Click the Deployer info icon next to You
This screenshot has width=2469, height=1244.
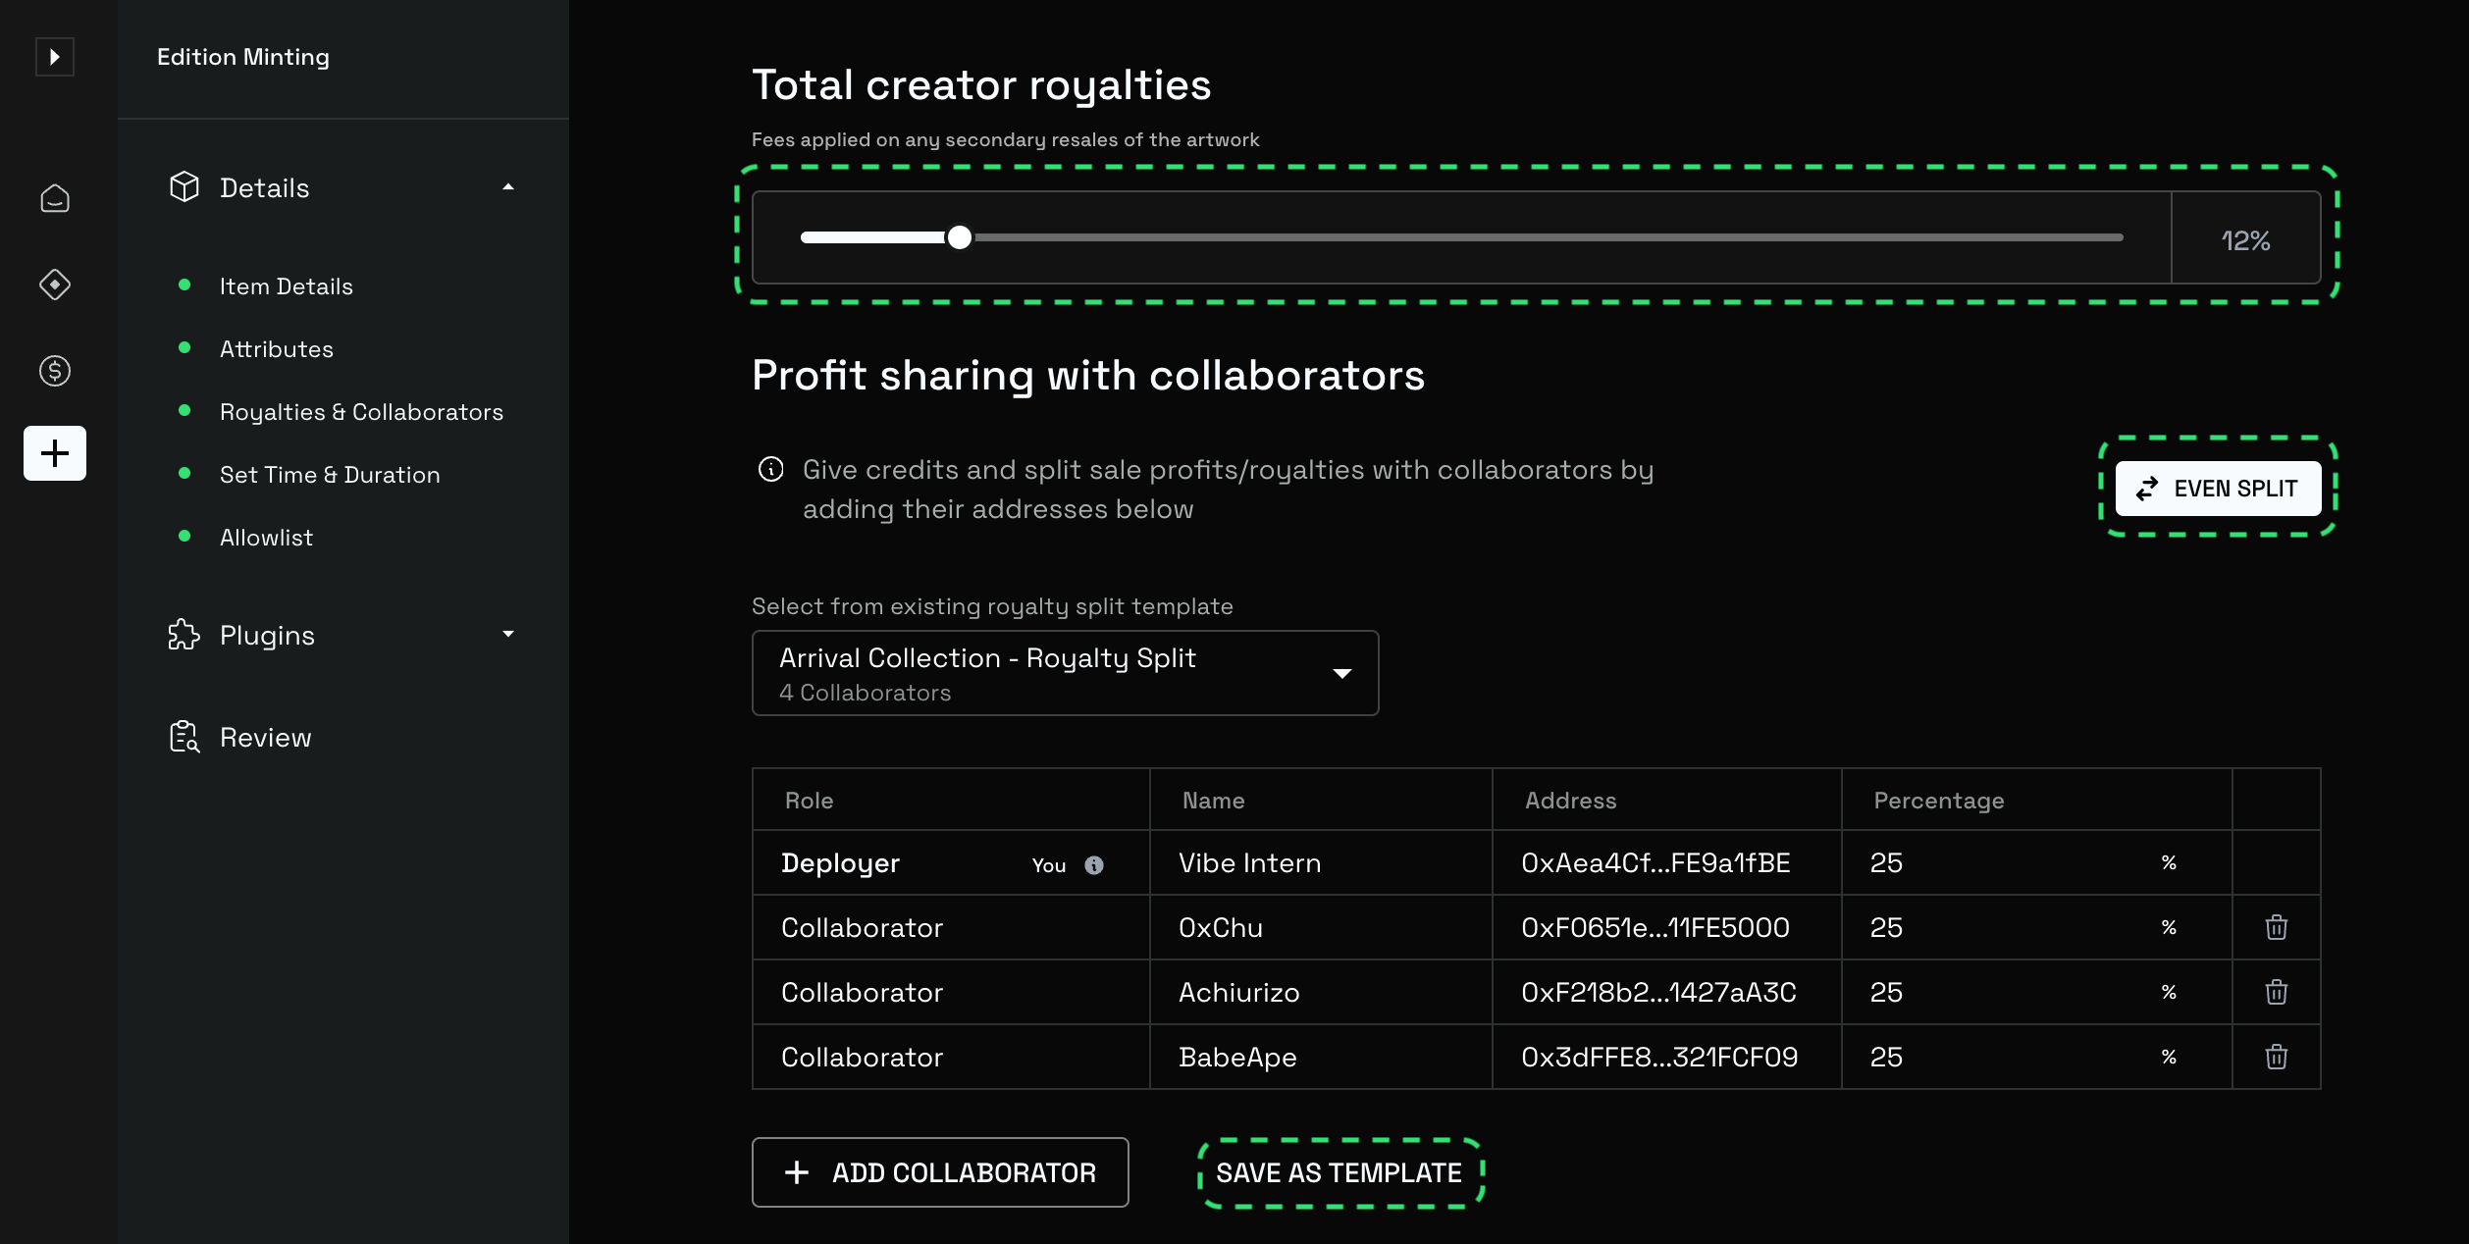[1093, 865]
